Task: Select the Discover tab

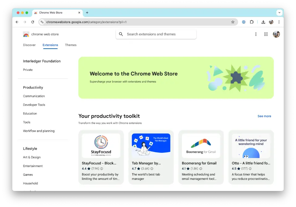Action: 29,45
